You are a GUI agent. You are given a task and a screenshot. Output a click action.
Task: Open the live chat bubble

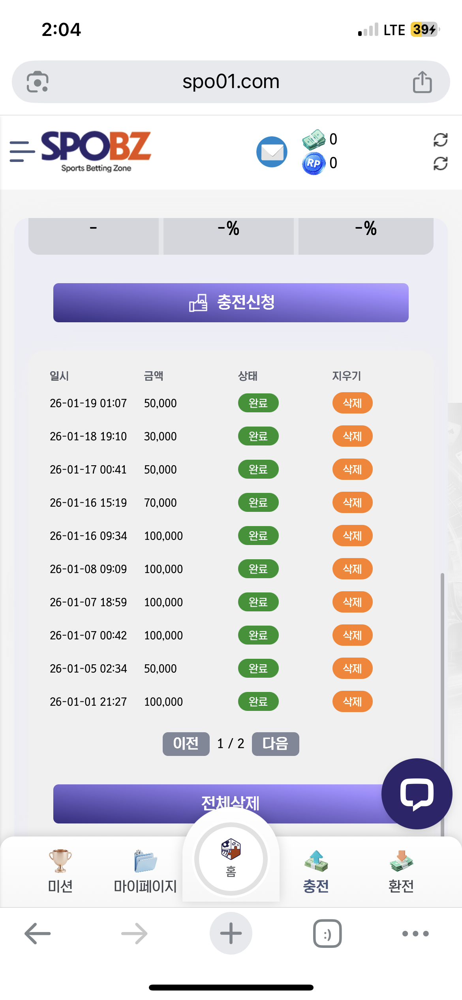(x=417, y=793)
